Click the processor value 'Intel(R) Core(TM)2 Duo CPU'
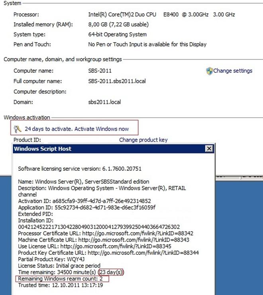 [122, 14]
